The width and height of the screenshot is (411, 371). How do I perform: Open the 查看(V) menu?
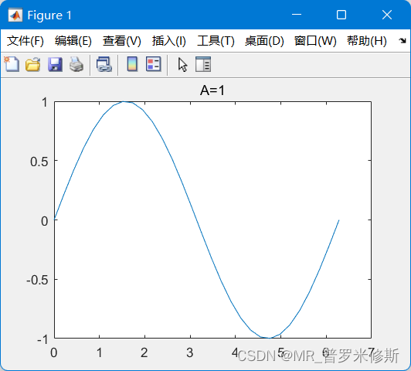click(x=122, y=41)
